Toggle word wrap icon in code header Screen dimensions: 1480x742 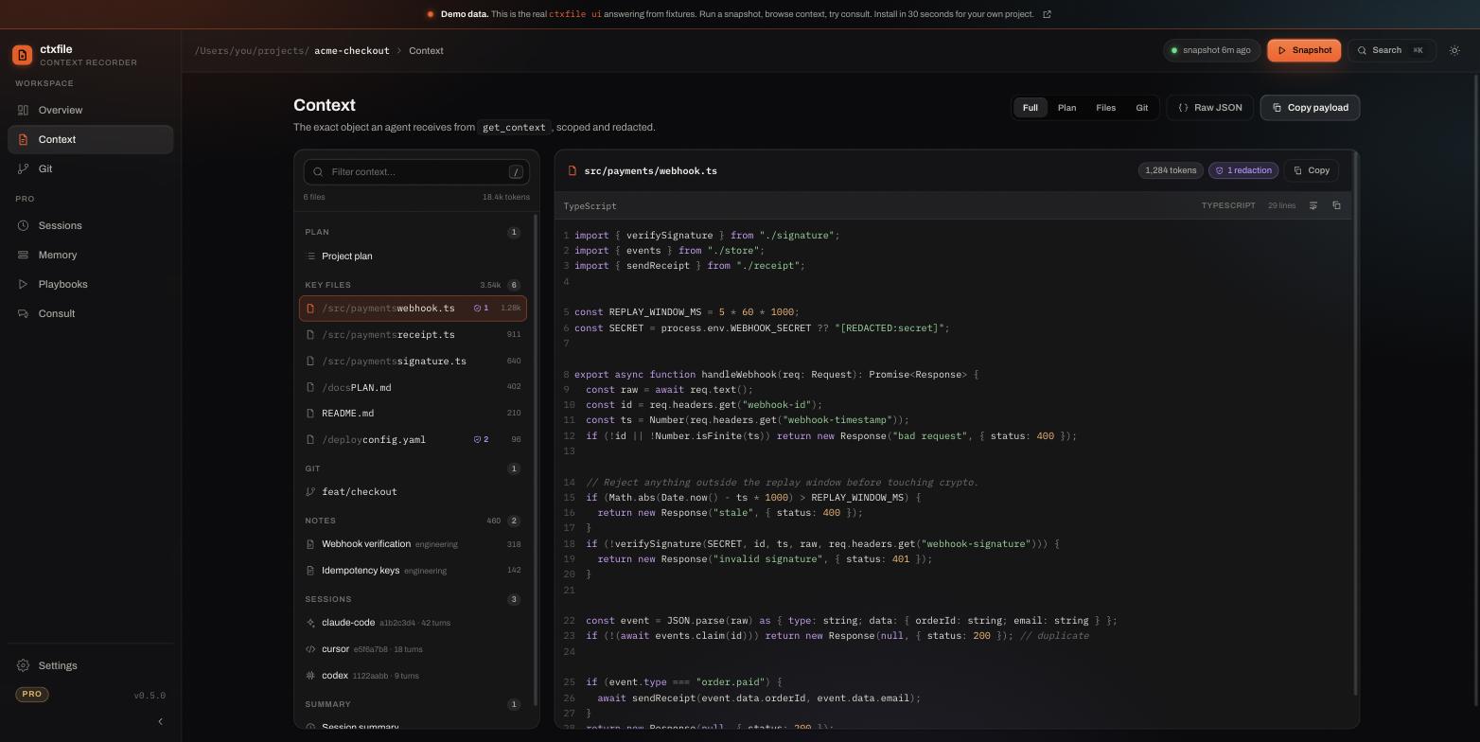point(1313,205)
